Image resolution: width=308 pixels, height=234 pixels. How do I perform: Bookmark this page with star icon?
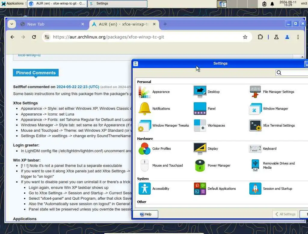click(245, 37)
